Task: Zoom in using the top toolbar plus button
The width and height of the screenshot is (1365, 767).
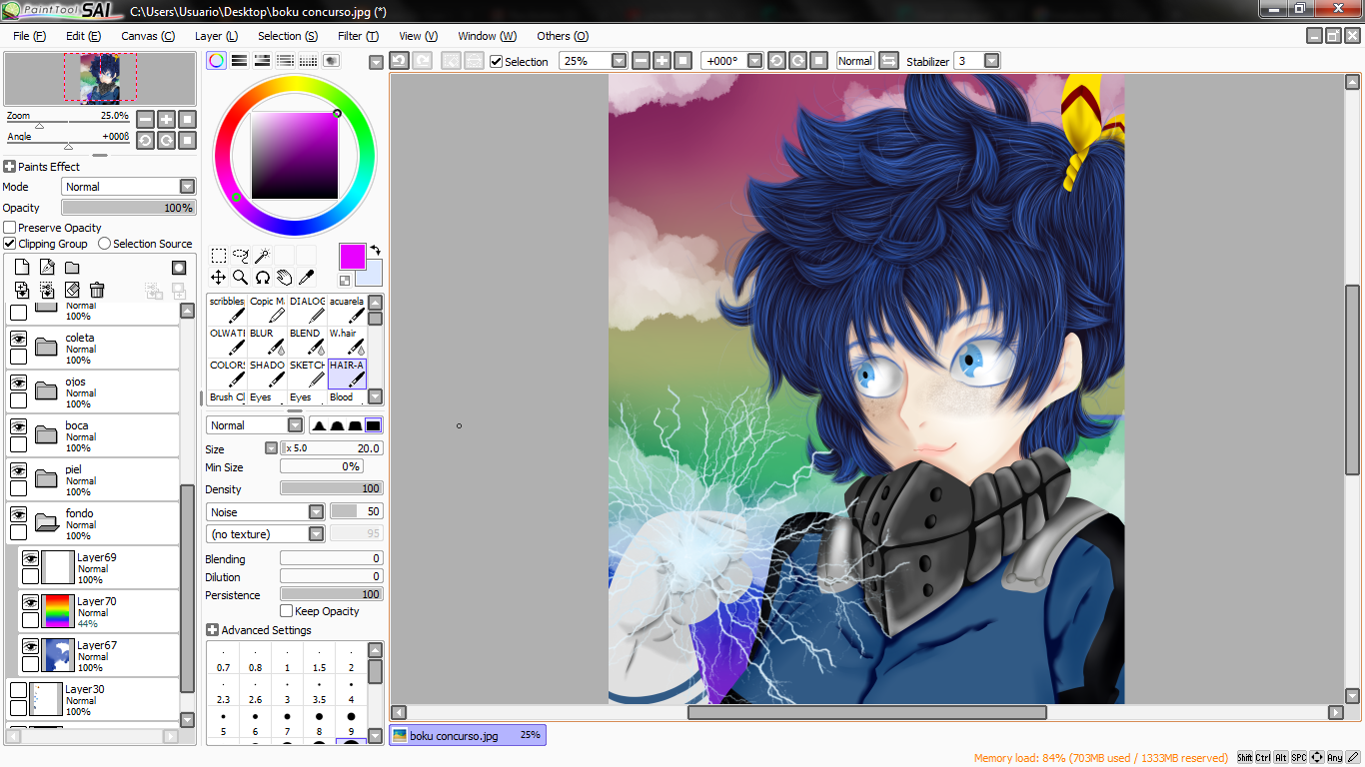Action: click(662, 61)
